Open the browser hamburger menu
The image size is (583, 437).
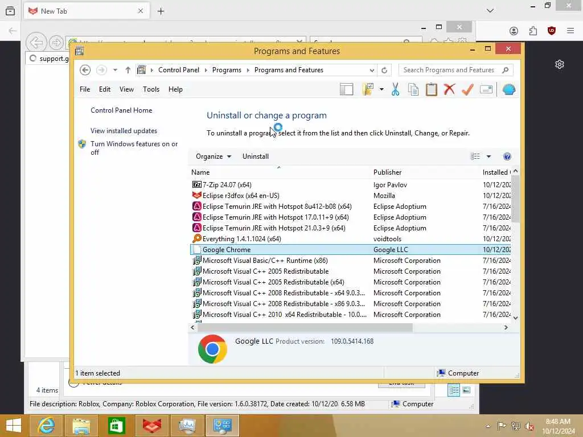coord(570,31)
